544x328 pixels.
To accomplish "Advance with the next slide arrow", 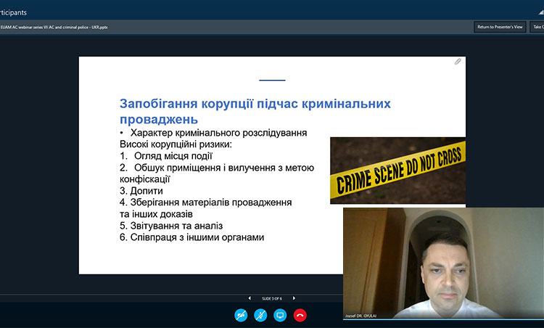I will (294, 298).
